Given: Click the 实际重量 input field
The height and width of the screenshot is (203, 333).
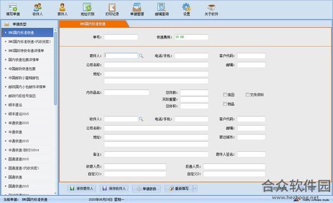Looking at the screenshot, I should click(x=194, y=99).
